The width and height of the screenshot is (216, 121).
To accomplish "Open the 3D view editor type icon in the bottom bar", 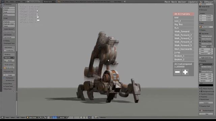I will pos(3,117).
